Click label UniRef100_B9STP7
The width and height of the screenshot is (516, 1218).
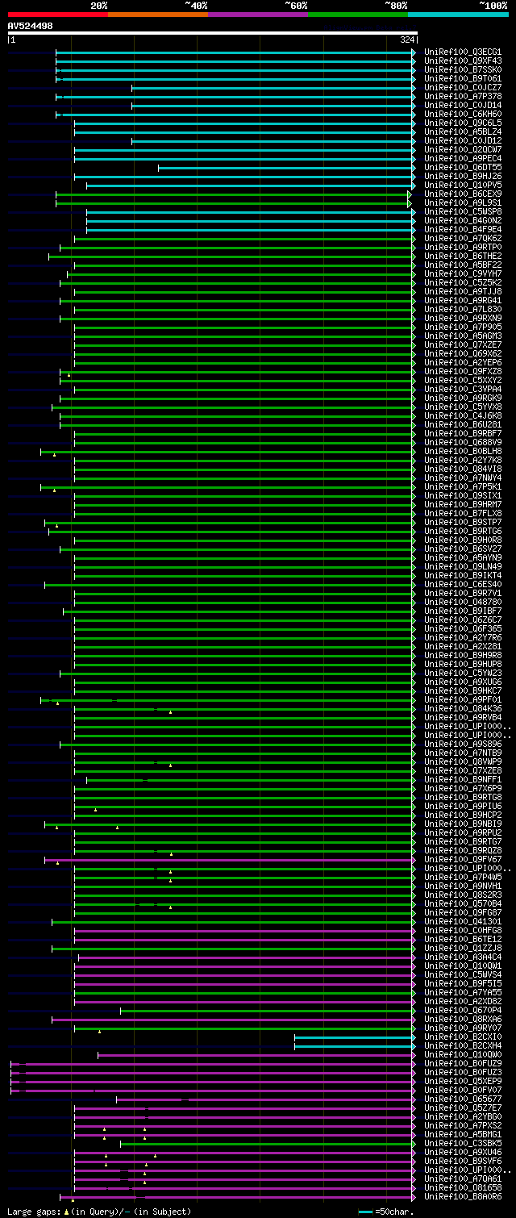coord(463,523)
